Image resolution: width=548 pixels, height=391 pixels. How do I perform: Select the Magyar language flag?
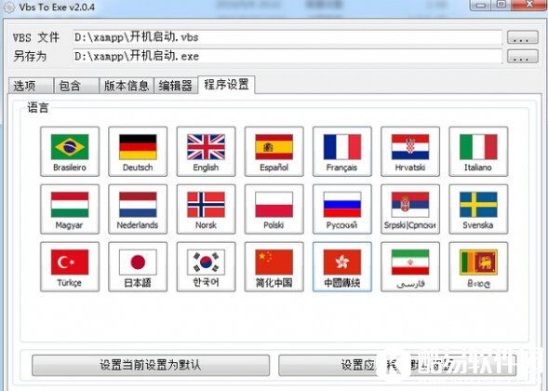tap(70, 209)
